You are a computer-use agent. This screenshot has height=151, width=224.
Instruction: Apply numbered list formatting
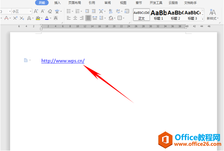coord(77,11)
